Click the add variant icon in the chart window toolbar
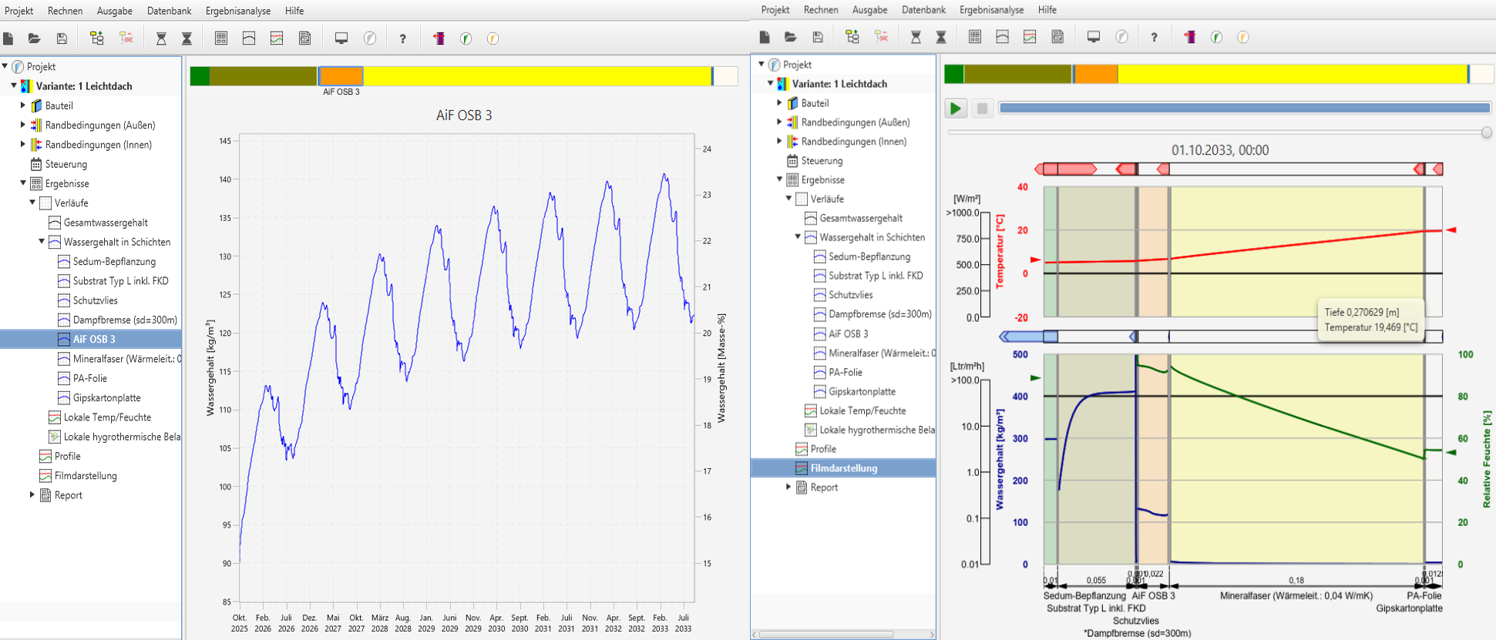Image resolution: width=1496 pixels, height=640 pixels. coord(96,39)
